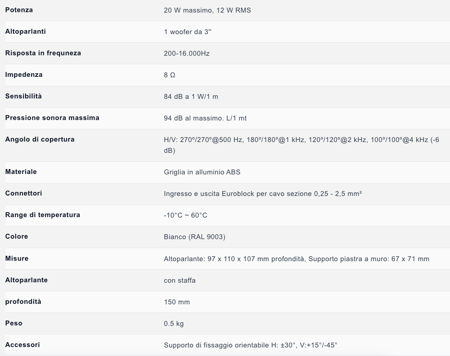Click the 1 woofer da 3'' value
Viewport: 450px width, 356px height.
coord(188,32)
